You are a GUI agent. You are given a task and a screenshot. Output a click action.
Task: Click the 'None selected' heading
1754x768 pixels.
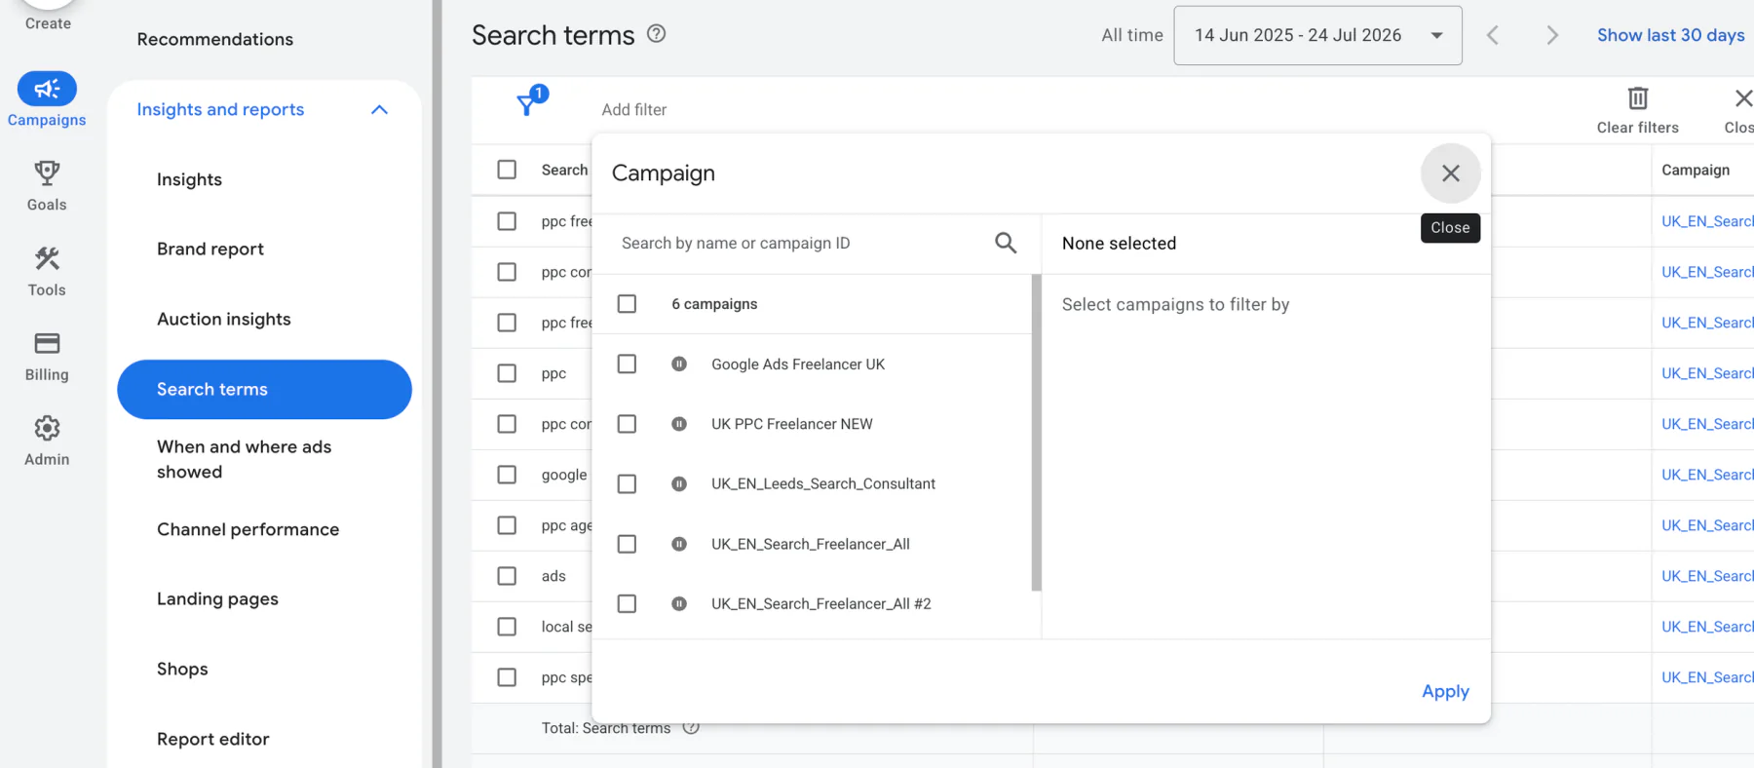click(x=1119, y=243)
